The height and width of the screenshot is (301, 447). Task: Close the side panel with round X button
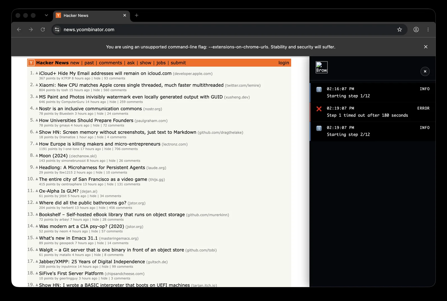[425, 71]
